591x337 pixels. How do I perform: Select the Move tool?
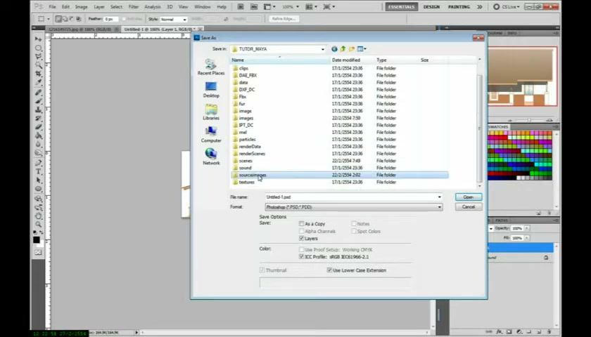point(39,39)
